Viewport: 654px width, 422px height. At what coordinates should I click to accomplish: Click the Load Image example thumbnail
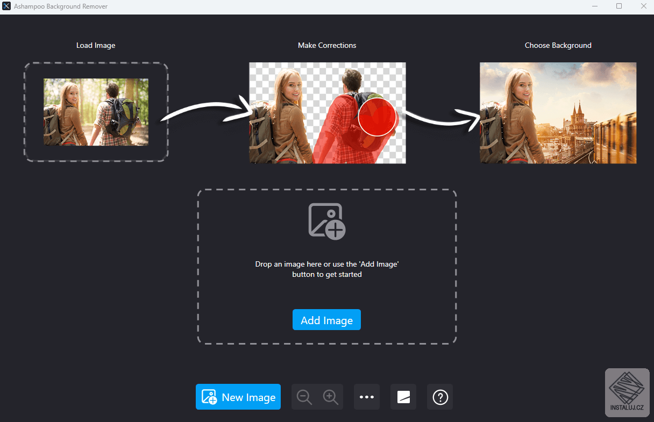[96, 112]
